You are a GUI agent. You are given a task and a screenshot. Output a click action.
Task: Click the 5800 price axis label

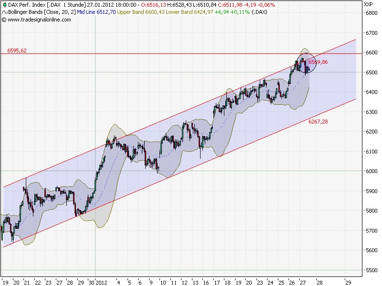371,211
